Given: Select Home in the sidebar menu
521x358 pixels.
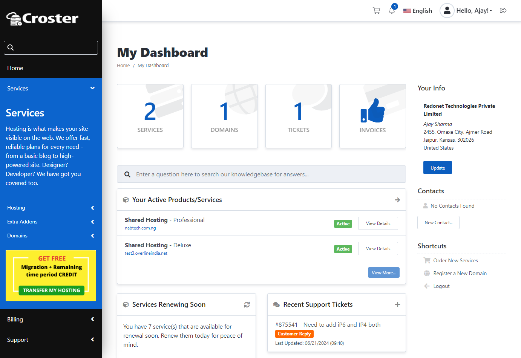Looking at the screenshot, I should pos(15,68).
